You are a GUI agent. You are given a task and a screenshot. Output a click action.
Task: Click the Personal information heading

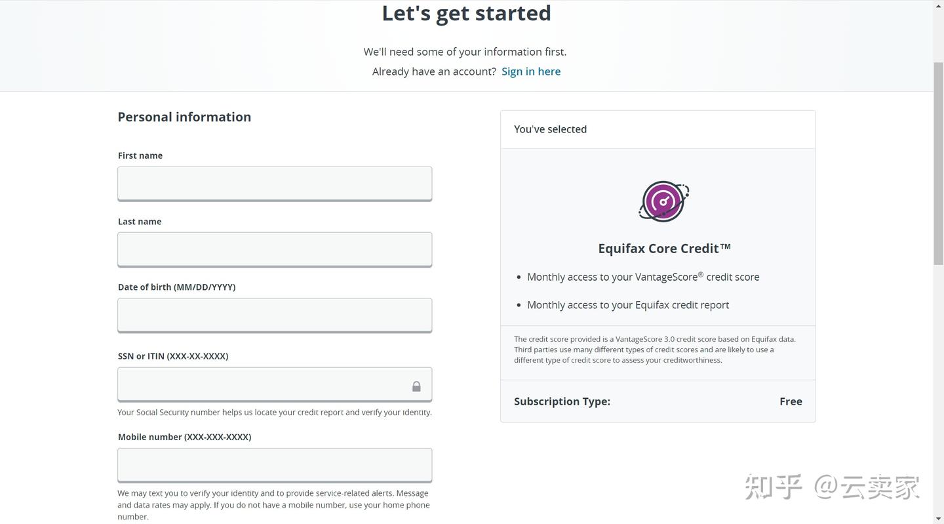[x=184, y=117]
